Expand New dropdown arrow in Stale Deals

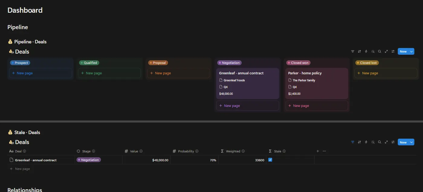pyautogui.click(x=411, y=142)
